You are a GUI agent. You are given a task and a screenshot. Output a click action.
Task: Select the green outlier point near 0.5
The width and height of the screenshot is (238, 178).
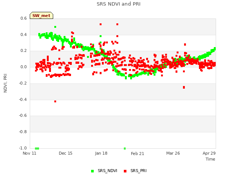55,27
